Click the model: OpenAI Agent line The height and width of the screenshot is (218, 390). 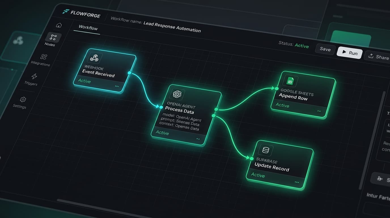point(182,117)
